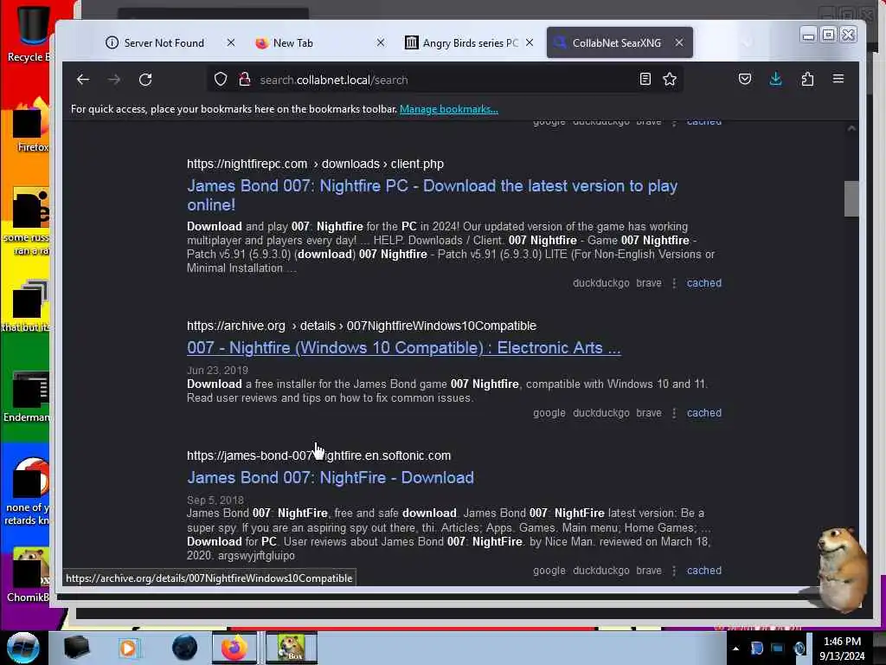The height and width of the screenshot is (665, 886).
Task: Open James Bond 007: Nightfire PC result
Action: (433, 195)
